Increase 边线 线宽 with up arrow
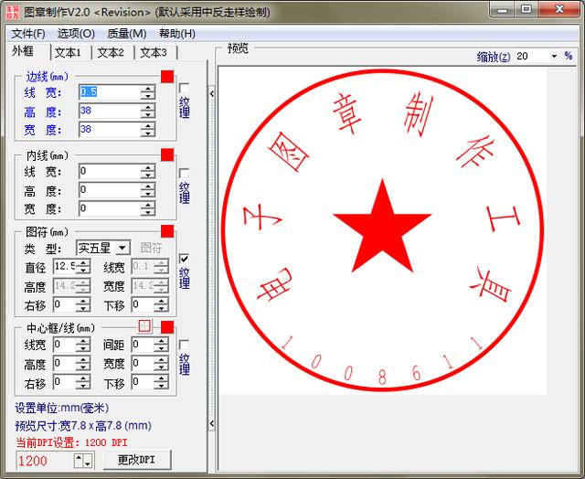Image resolution: width=585 pixels, height=479 pixels. coord(148,89)
